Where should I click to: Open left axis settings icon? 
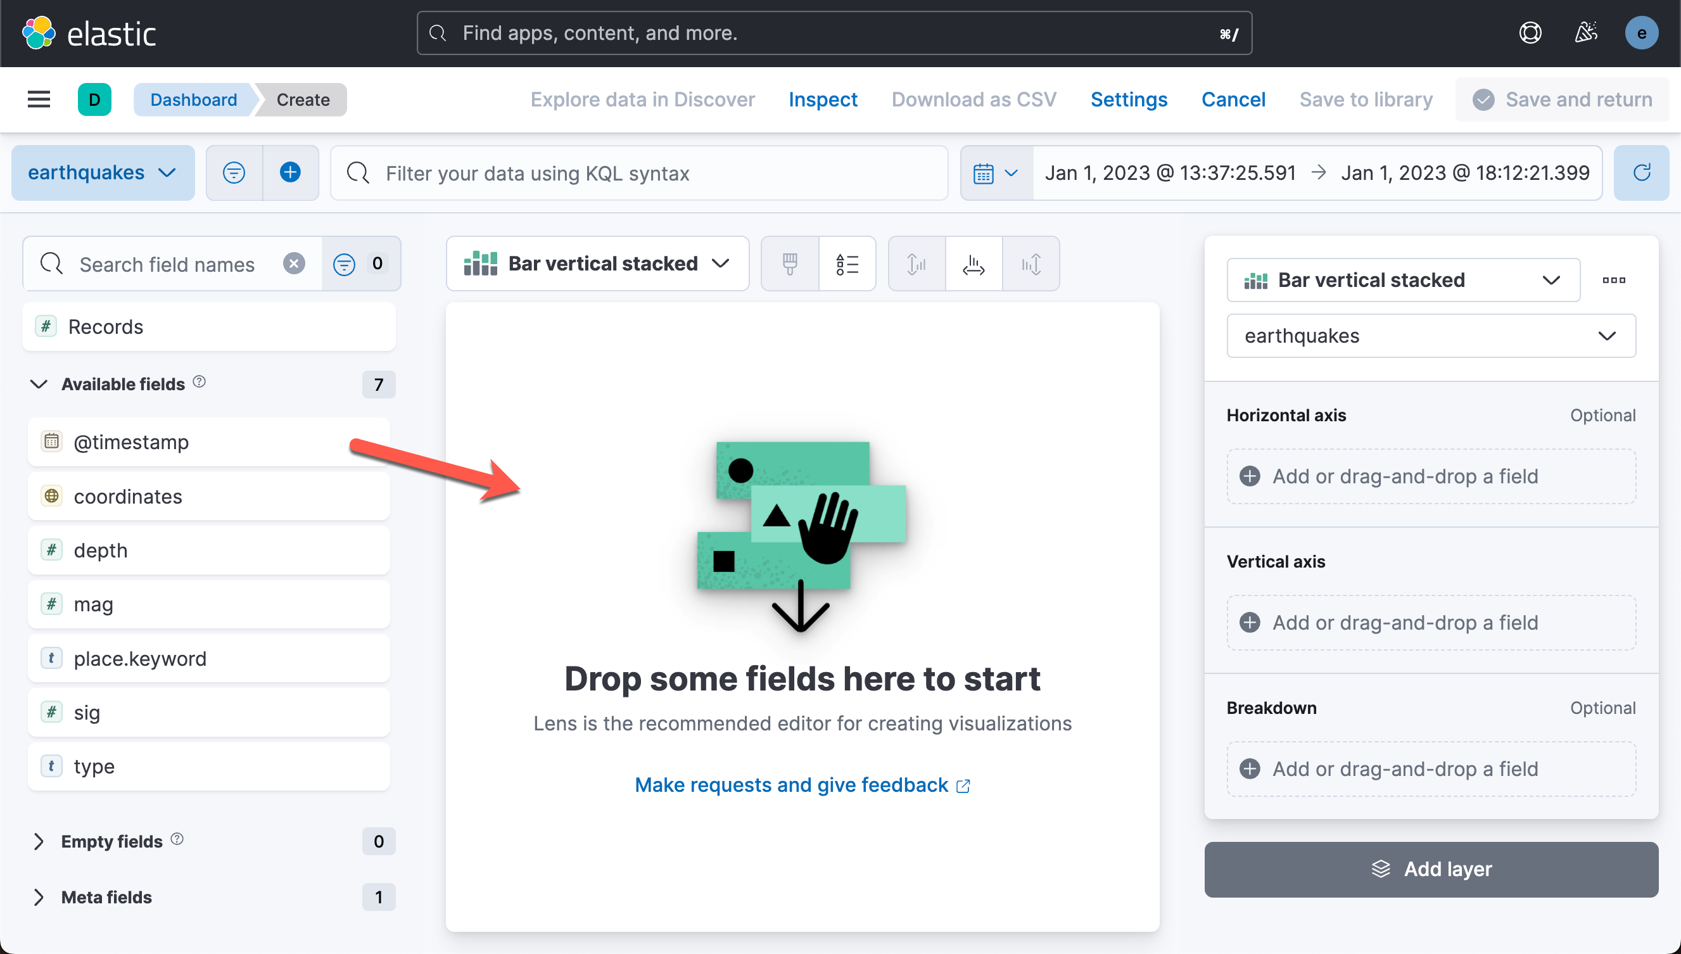[916, 264]
